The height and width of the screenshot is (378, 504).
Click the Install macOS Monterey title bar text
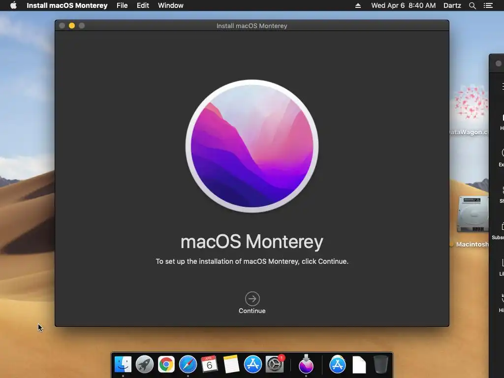pos(252,26)
